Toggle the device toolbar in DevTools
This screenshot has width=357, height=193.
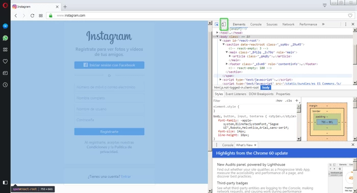point(224,24)
